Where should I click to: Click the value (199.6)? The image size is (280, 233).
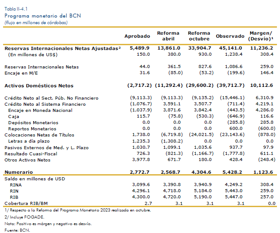coord(236,73)
